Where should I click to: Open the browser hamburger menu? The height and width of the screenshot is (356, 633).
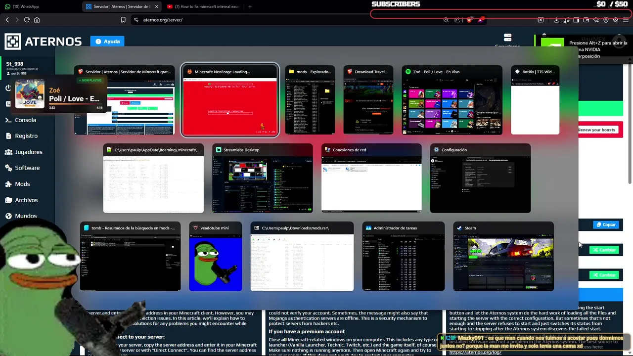(x=626, y=20)
